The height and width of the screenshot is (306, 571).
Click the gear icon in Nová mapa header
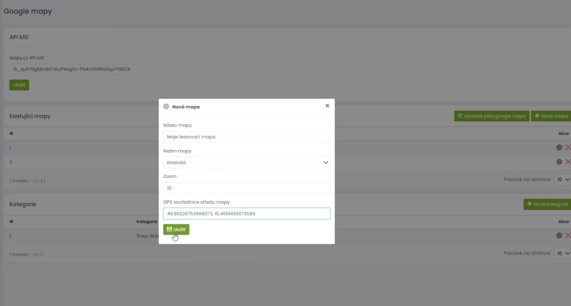tap(166, 107)
